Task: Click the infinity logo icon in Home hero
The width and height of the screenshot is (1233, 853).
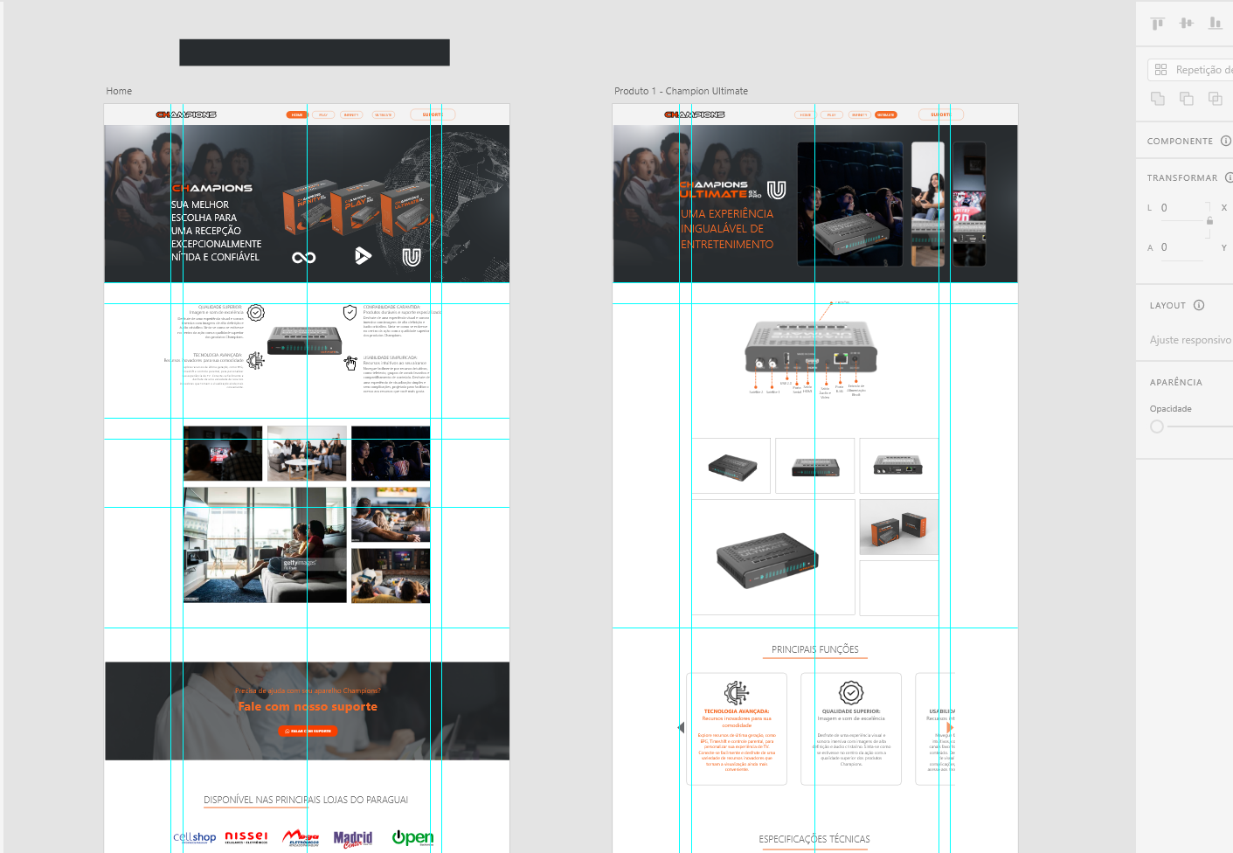Action: coord(303,257)
